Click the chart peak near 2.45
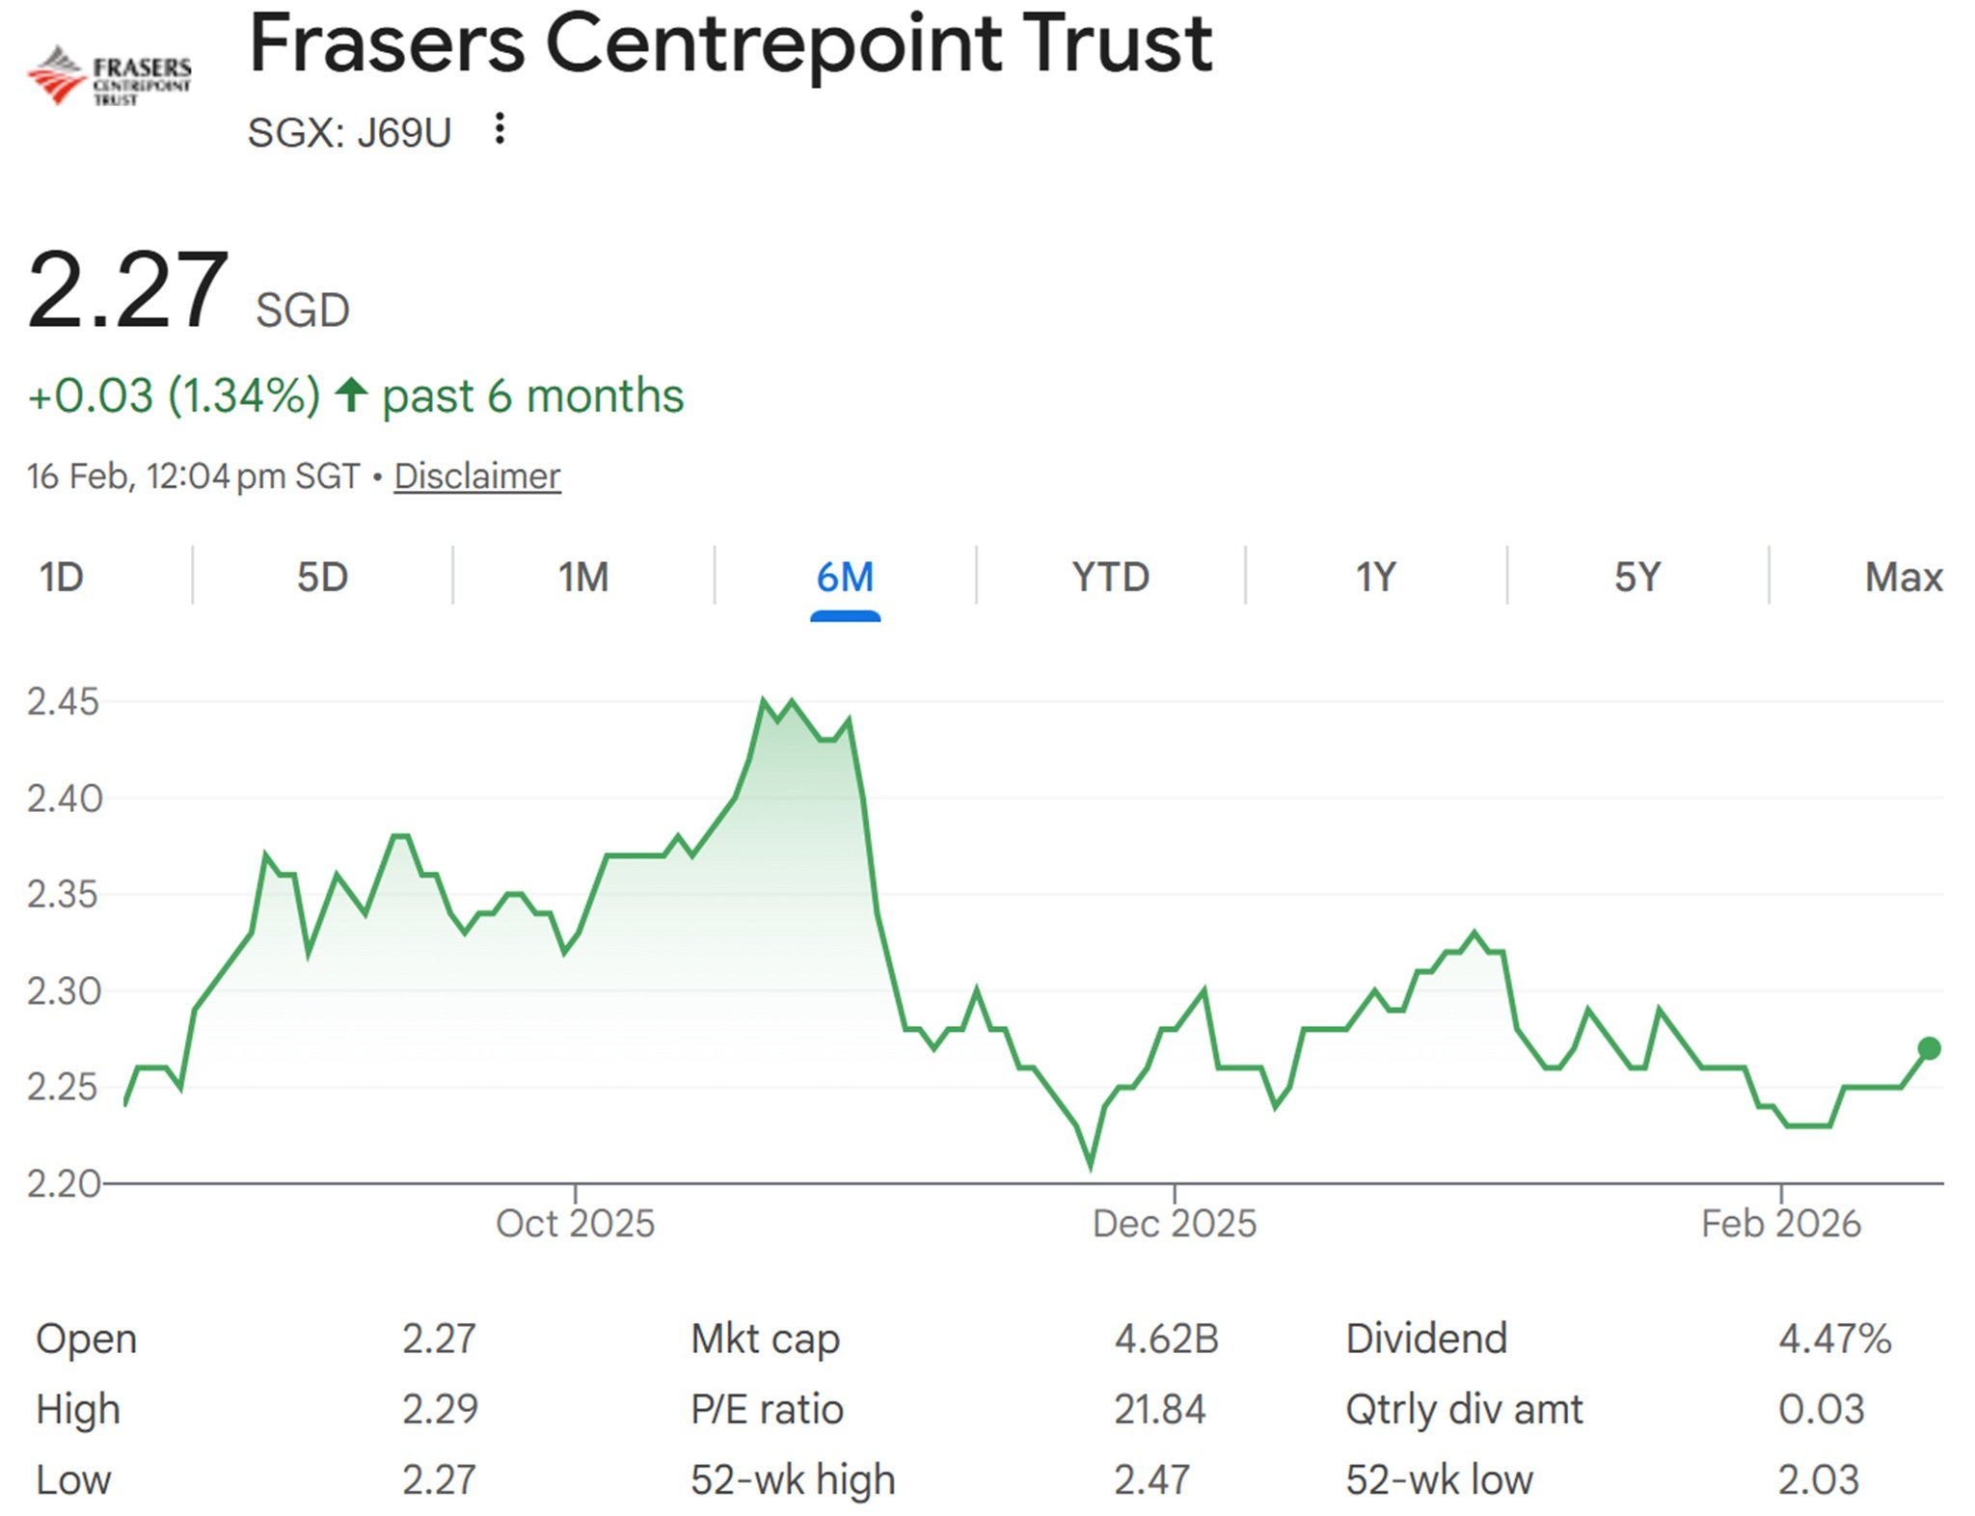The width and height of the screenshot is (1975, 1516). tap(764, 700)
